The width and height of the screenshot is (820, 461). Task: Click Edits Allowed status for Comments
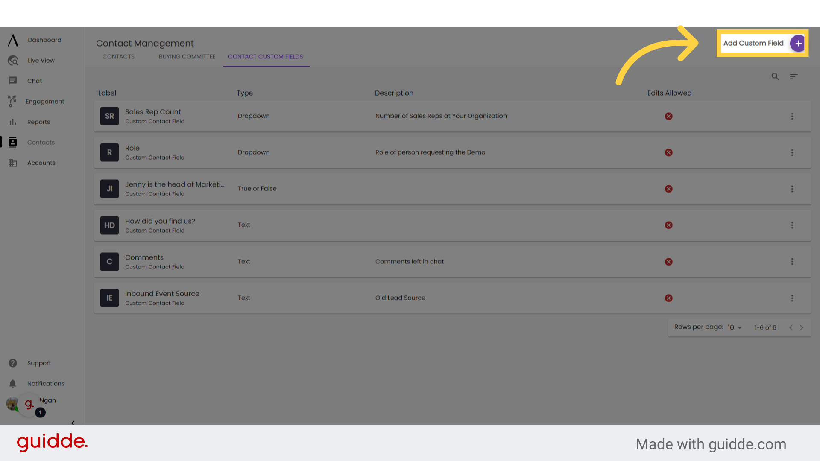[x=669, y=262]
